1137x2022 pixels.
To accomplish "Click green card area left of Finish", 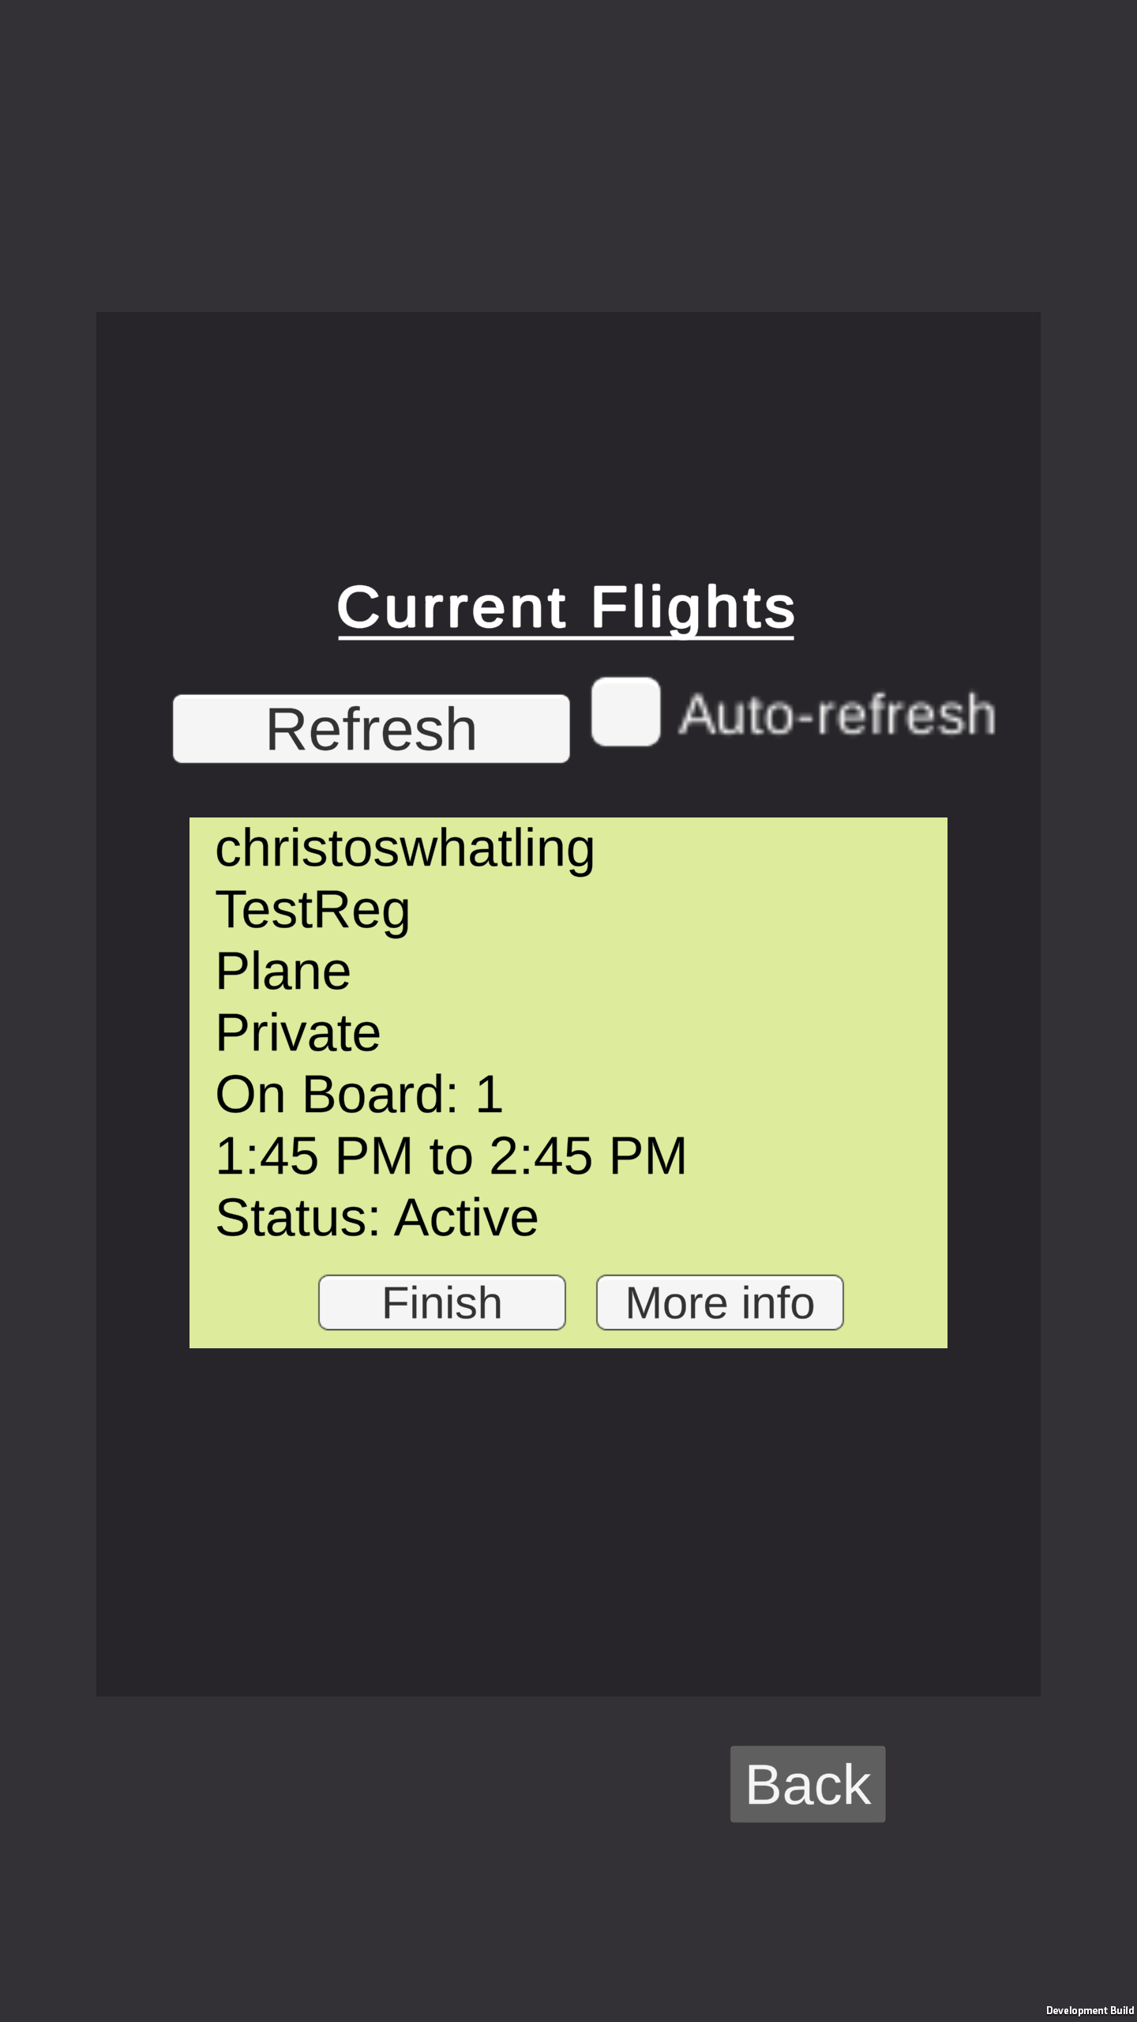I will coord(253,1302).
